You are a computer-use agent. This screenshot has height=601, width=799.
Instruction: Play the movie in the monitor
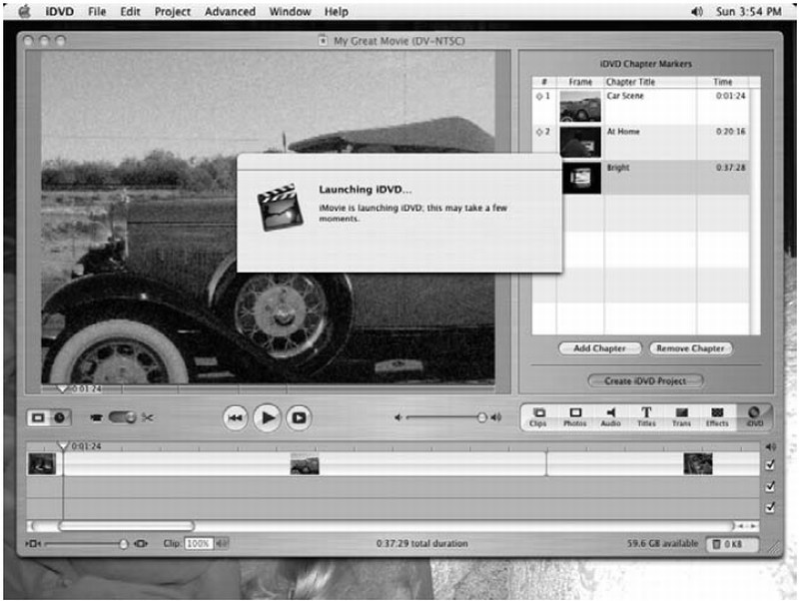[267, 417]
